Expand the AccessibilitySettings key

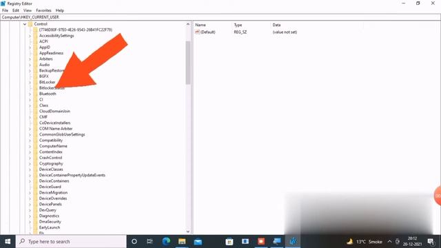click(30, 36)
